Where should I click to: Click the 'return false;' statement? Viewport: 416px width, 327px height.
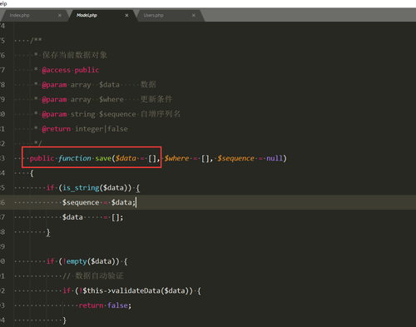(105, 305)
